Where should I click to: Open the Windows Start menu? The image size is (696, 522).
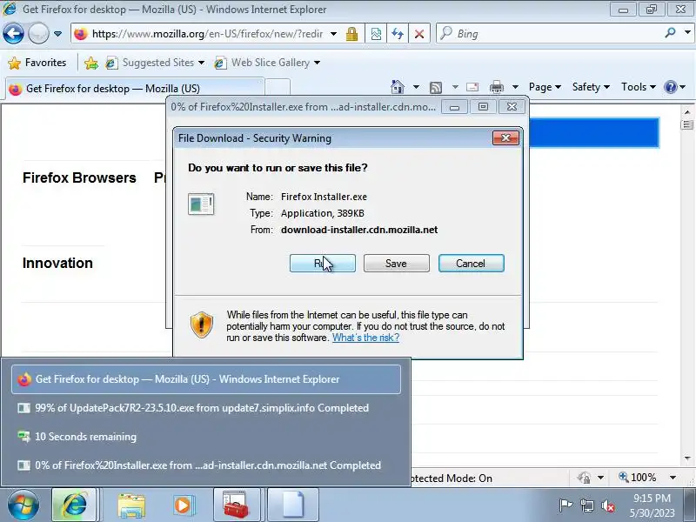pos(23,505)
